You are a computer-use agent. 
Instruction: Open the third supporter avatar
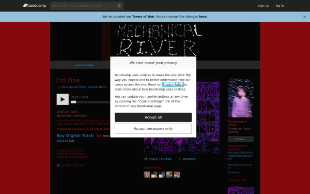click(162, 175)
